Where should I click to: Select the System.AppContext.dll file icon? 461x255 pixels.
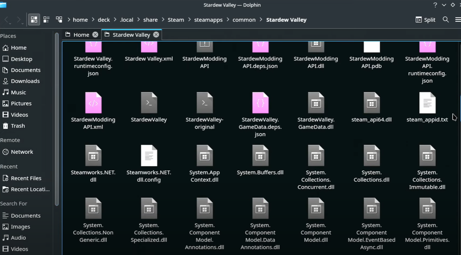tap(205, 155)
